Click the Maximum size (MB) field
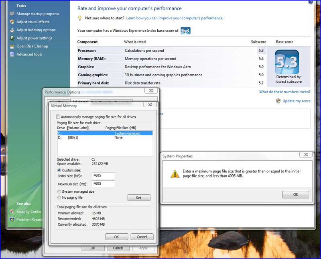This screenshot has width=321, height=259. point(103,184)
